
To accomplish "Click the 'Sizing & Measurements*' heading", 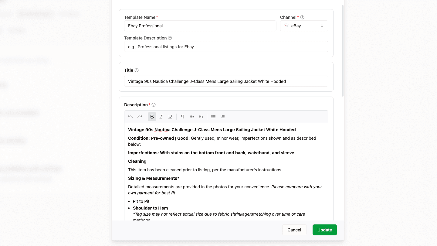I will coord(154,178).
